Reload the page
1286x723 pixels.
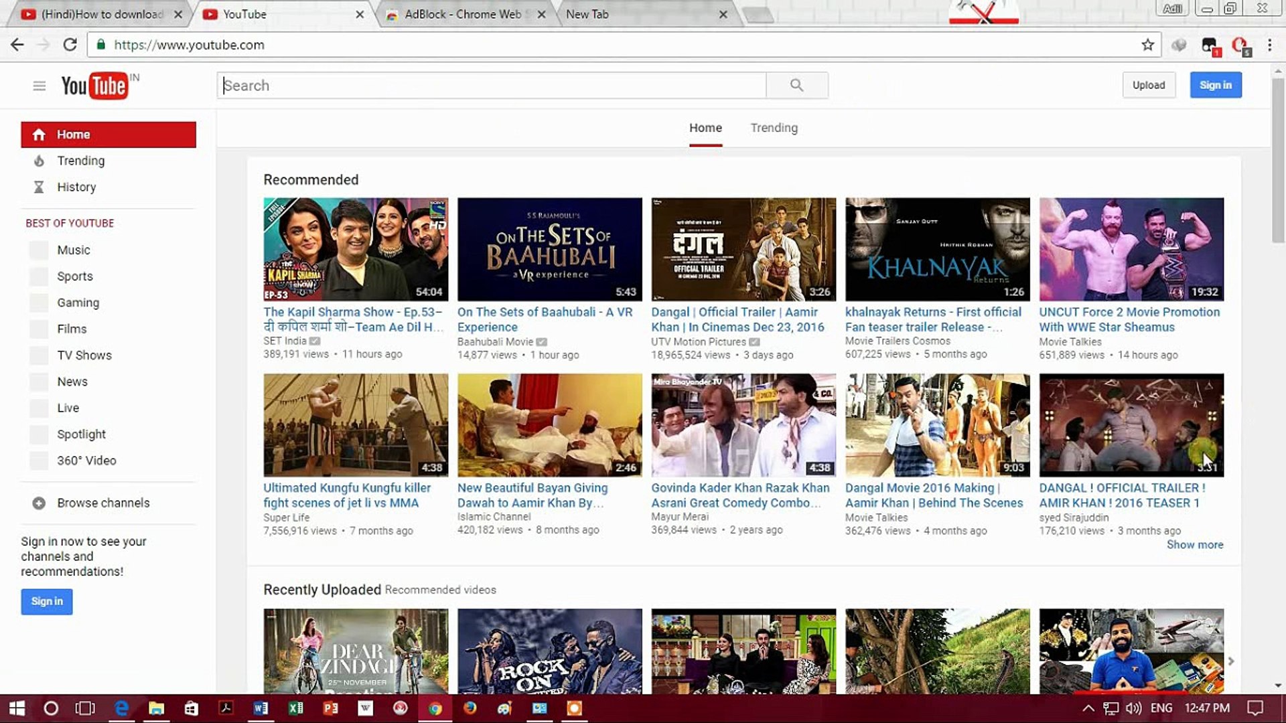click(x=70, y=45)
